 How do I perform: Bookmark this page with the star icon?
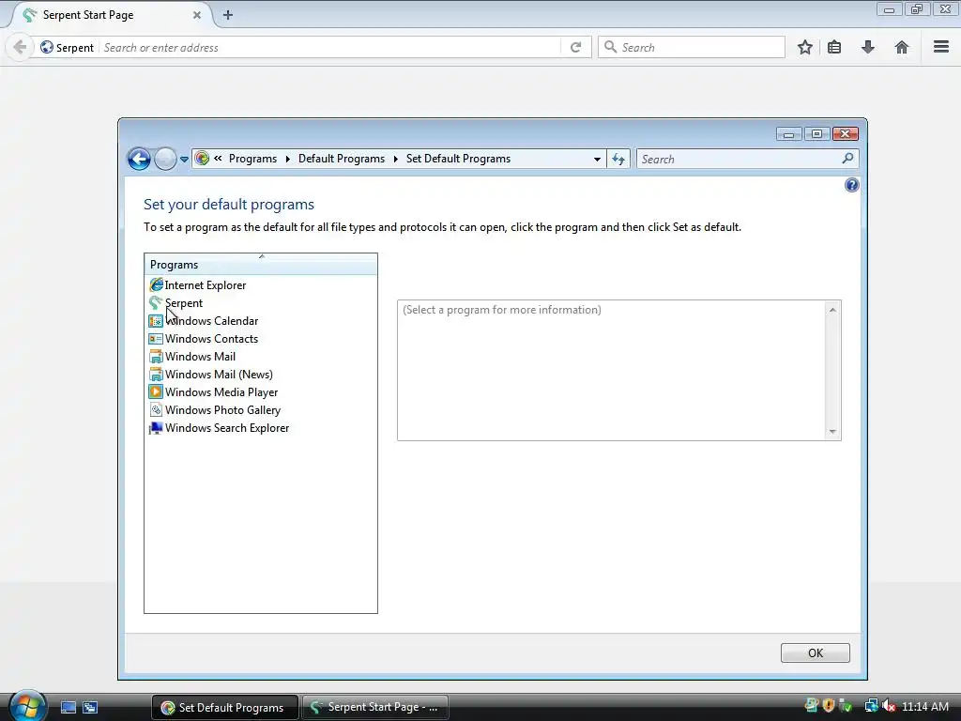[x=804, y=47]
